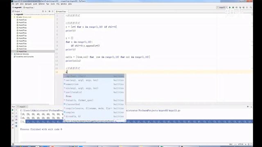This screenshot has height=147, width=262.
Task: Click 'Process finished with exit code 0' text
Action: (x=41, y=129)
